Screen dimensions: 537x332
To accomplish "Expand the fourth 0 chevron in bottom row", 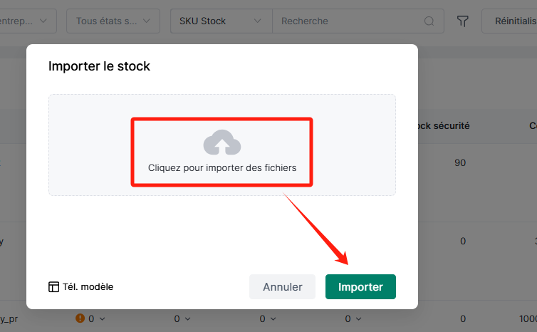I will (358, 319).
